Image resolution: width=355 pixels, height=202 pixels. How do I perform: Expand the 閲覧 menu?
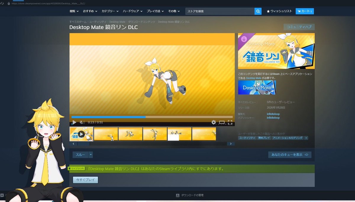(x=74, y=11)
